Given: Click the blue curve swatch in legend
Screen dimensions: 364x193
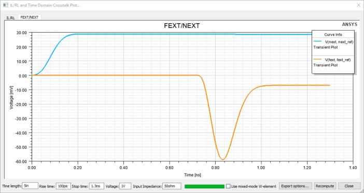Looking at the screenshot, I should click(317, 41).
